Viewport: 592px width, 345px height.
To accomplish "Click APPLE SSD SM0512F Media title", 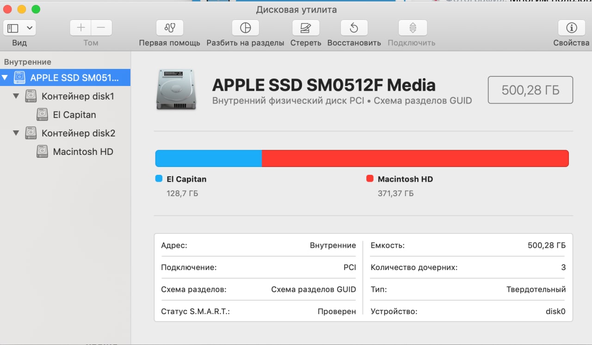I will (324, 85).
